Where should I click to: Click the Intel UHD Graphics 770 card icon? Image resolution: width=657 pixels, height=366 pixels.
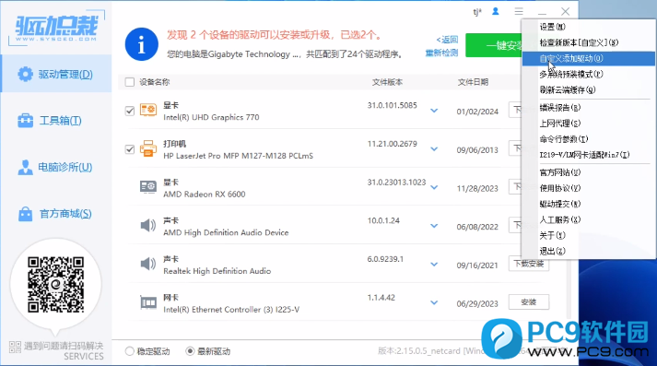coord(148,111)
